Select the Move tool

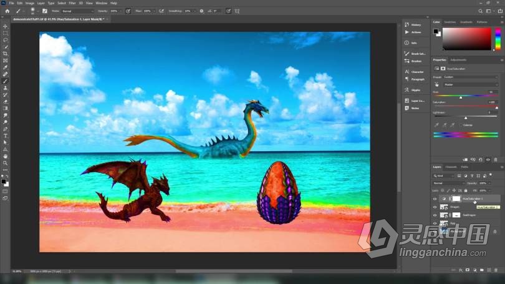[x=5, y=26]
